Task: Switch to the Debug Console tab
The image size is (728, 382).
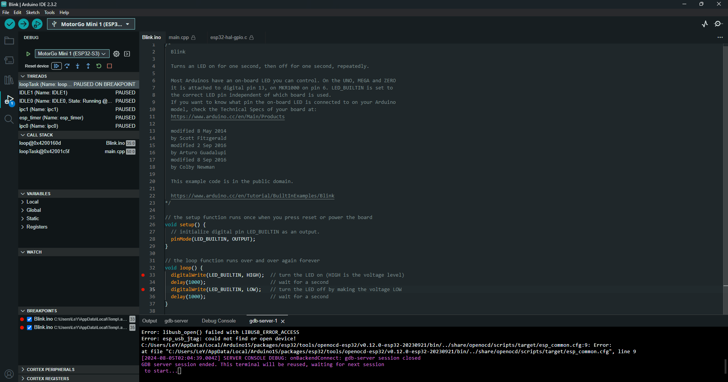Action: (219, 321)
